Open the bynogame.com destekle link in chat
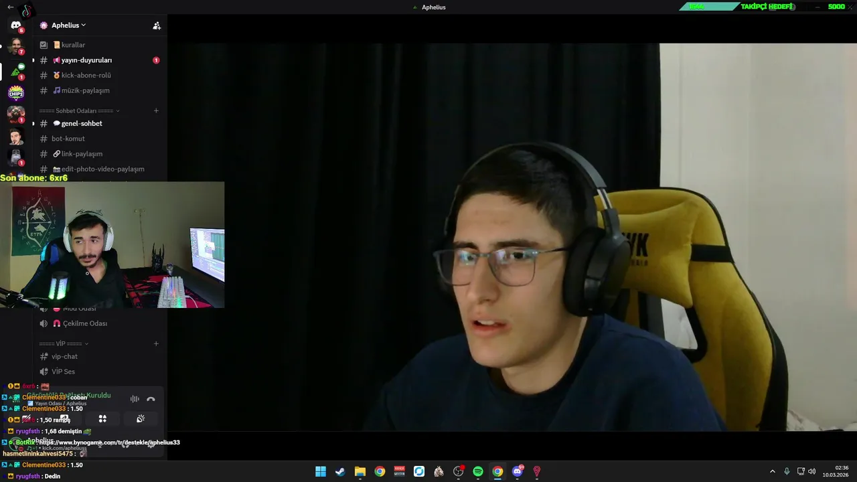 109,443
